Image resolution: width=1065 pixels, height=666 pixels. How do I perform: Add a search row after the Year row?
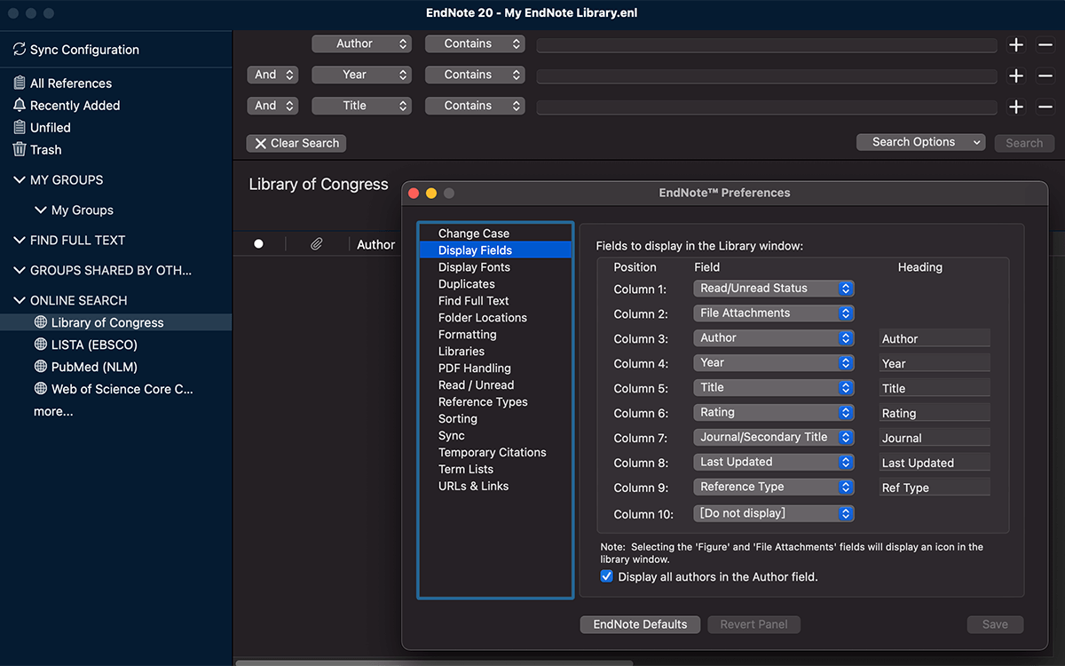point(1017,75)
